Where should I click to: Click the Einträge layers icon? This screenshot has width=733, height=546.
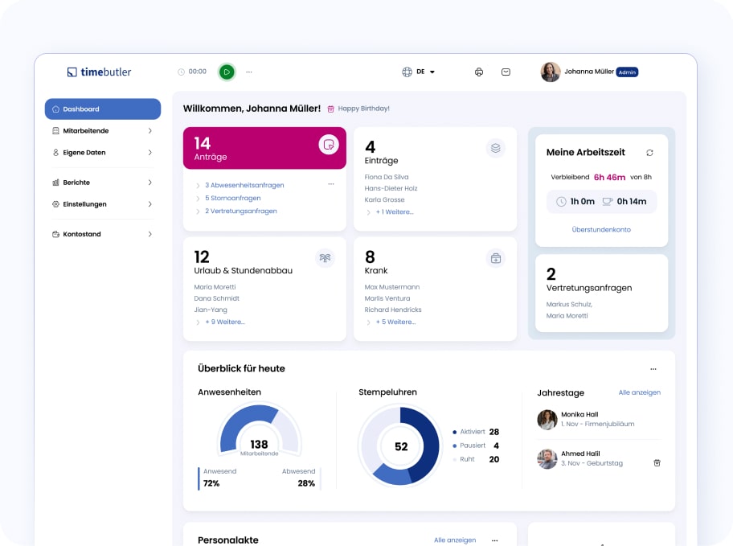(x=495, y=148)
